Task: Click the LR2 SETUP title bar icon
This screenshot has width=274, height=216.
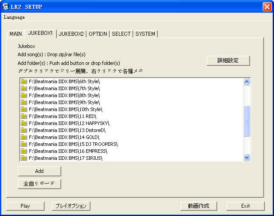Action: pos(6,7)
